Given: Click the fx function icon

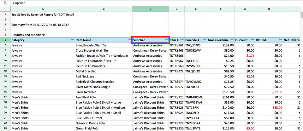Looking at the screenshot, I should 5,3.
